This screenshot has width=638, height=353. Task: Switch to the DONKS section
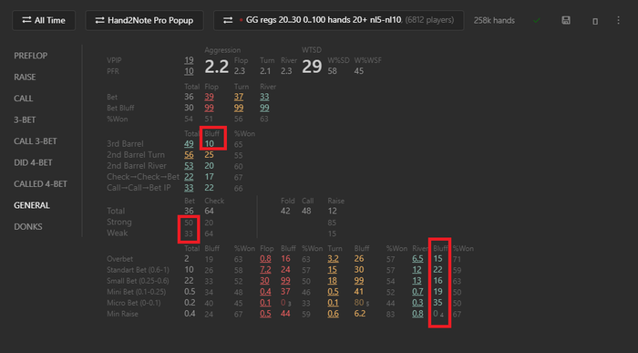(x=28, y=227)
